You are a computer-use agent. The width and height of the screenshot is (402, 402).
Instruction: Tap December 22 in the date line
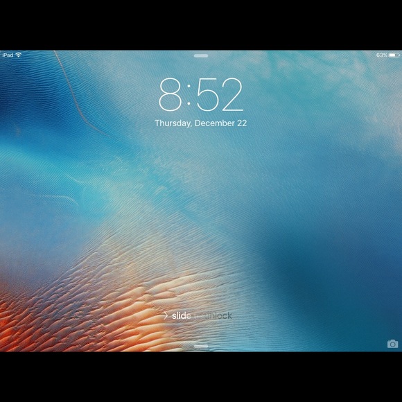pos(220,123)
